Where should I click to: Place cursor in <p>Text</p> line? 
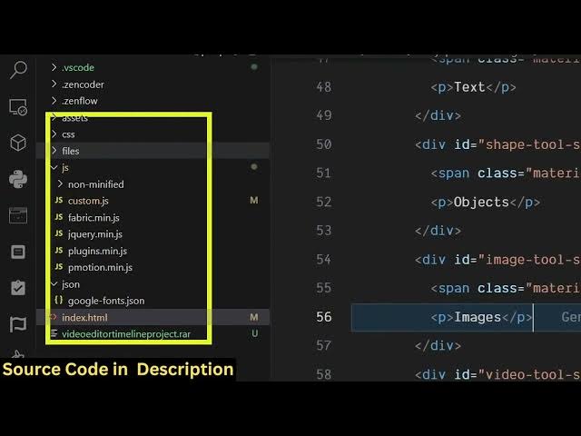click(473, 87)
